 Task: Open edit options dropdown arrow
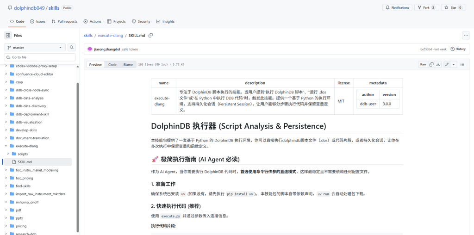[x=454, y=64]
